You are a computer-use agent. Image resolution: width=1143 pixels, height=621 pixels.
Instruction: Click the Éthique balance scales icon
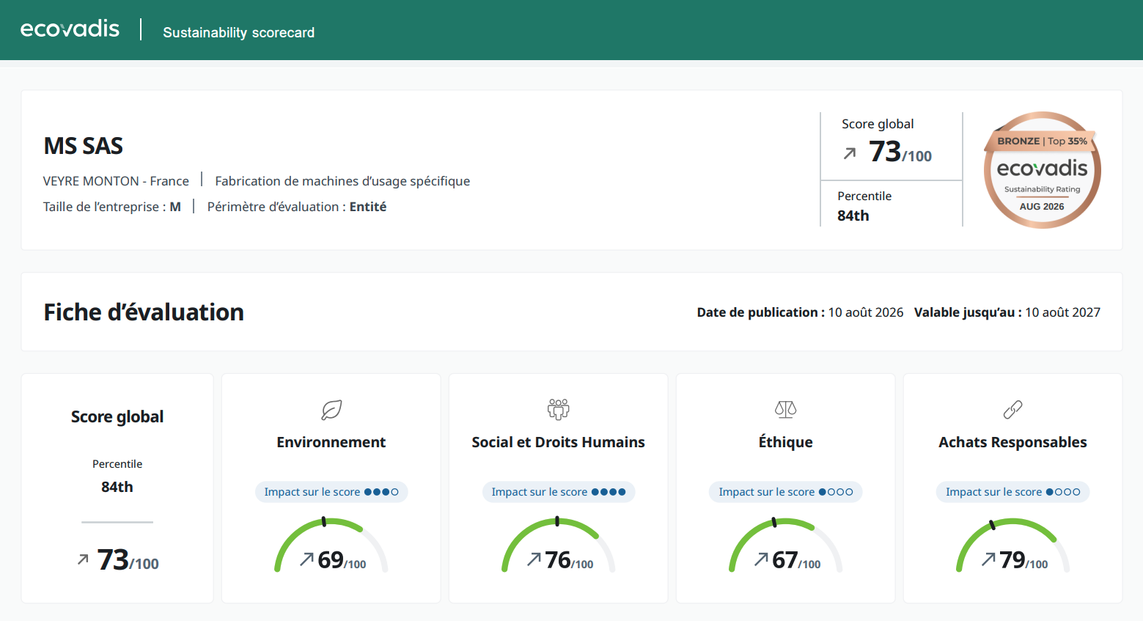click(786, 409)
